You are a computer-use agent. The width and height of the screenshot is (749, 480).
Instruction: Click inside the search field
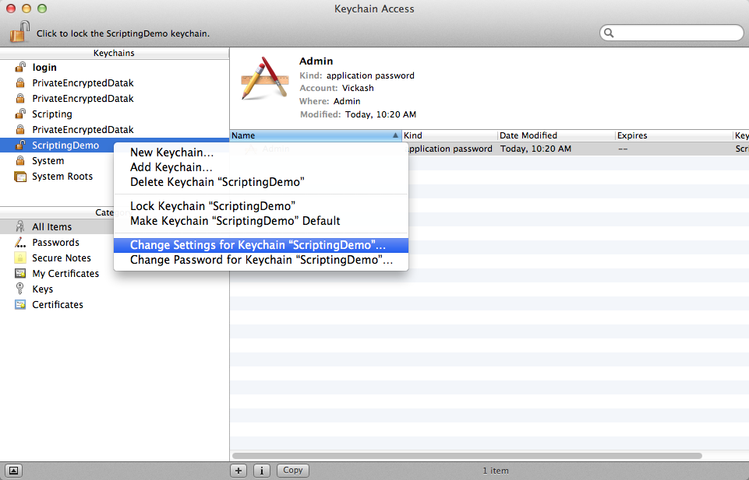[x=670, y=33]
